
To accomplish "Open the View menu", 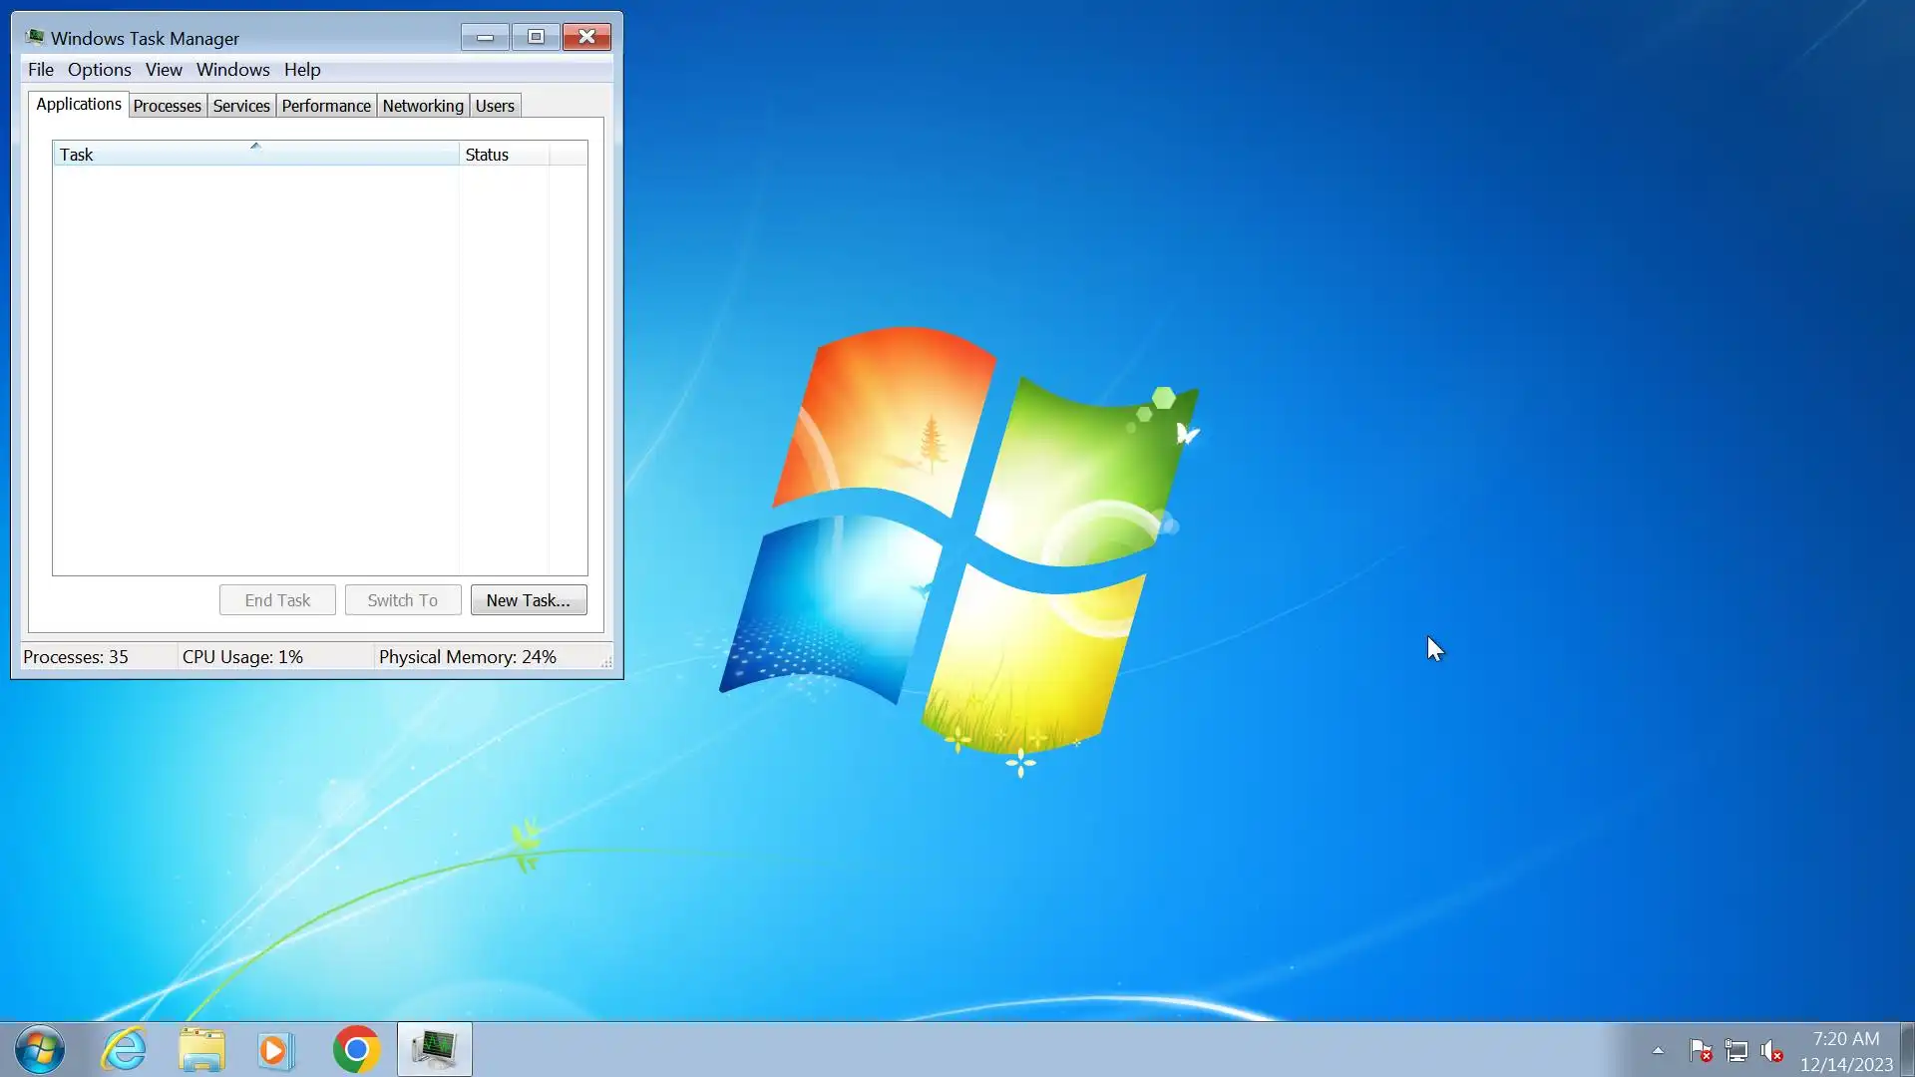I will click(x=164, y=70).
